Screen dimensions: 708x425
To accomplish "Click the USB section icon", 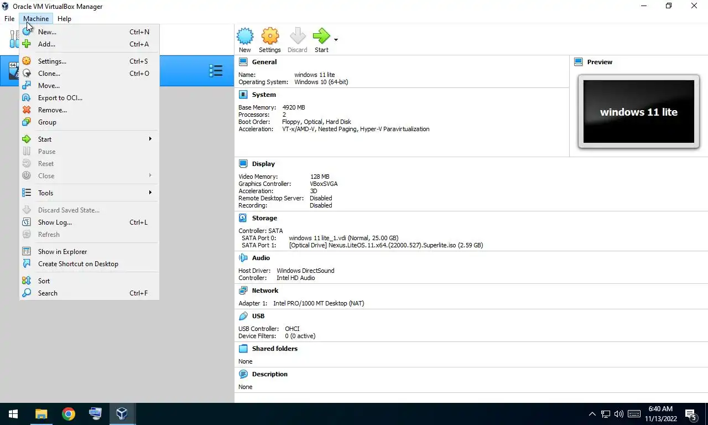I will [x=243, y=316].
